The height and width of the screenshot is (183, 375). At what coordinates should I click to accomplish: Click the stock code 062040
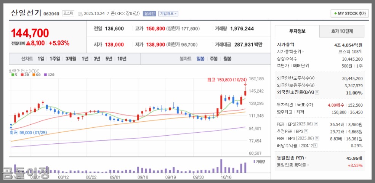click(51, 14)
